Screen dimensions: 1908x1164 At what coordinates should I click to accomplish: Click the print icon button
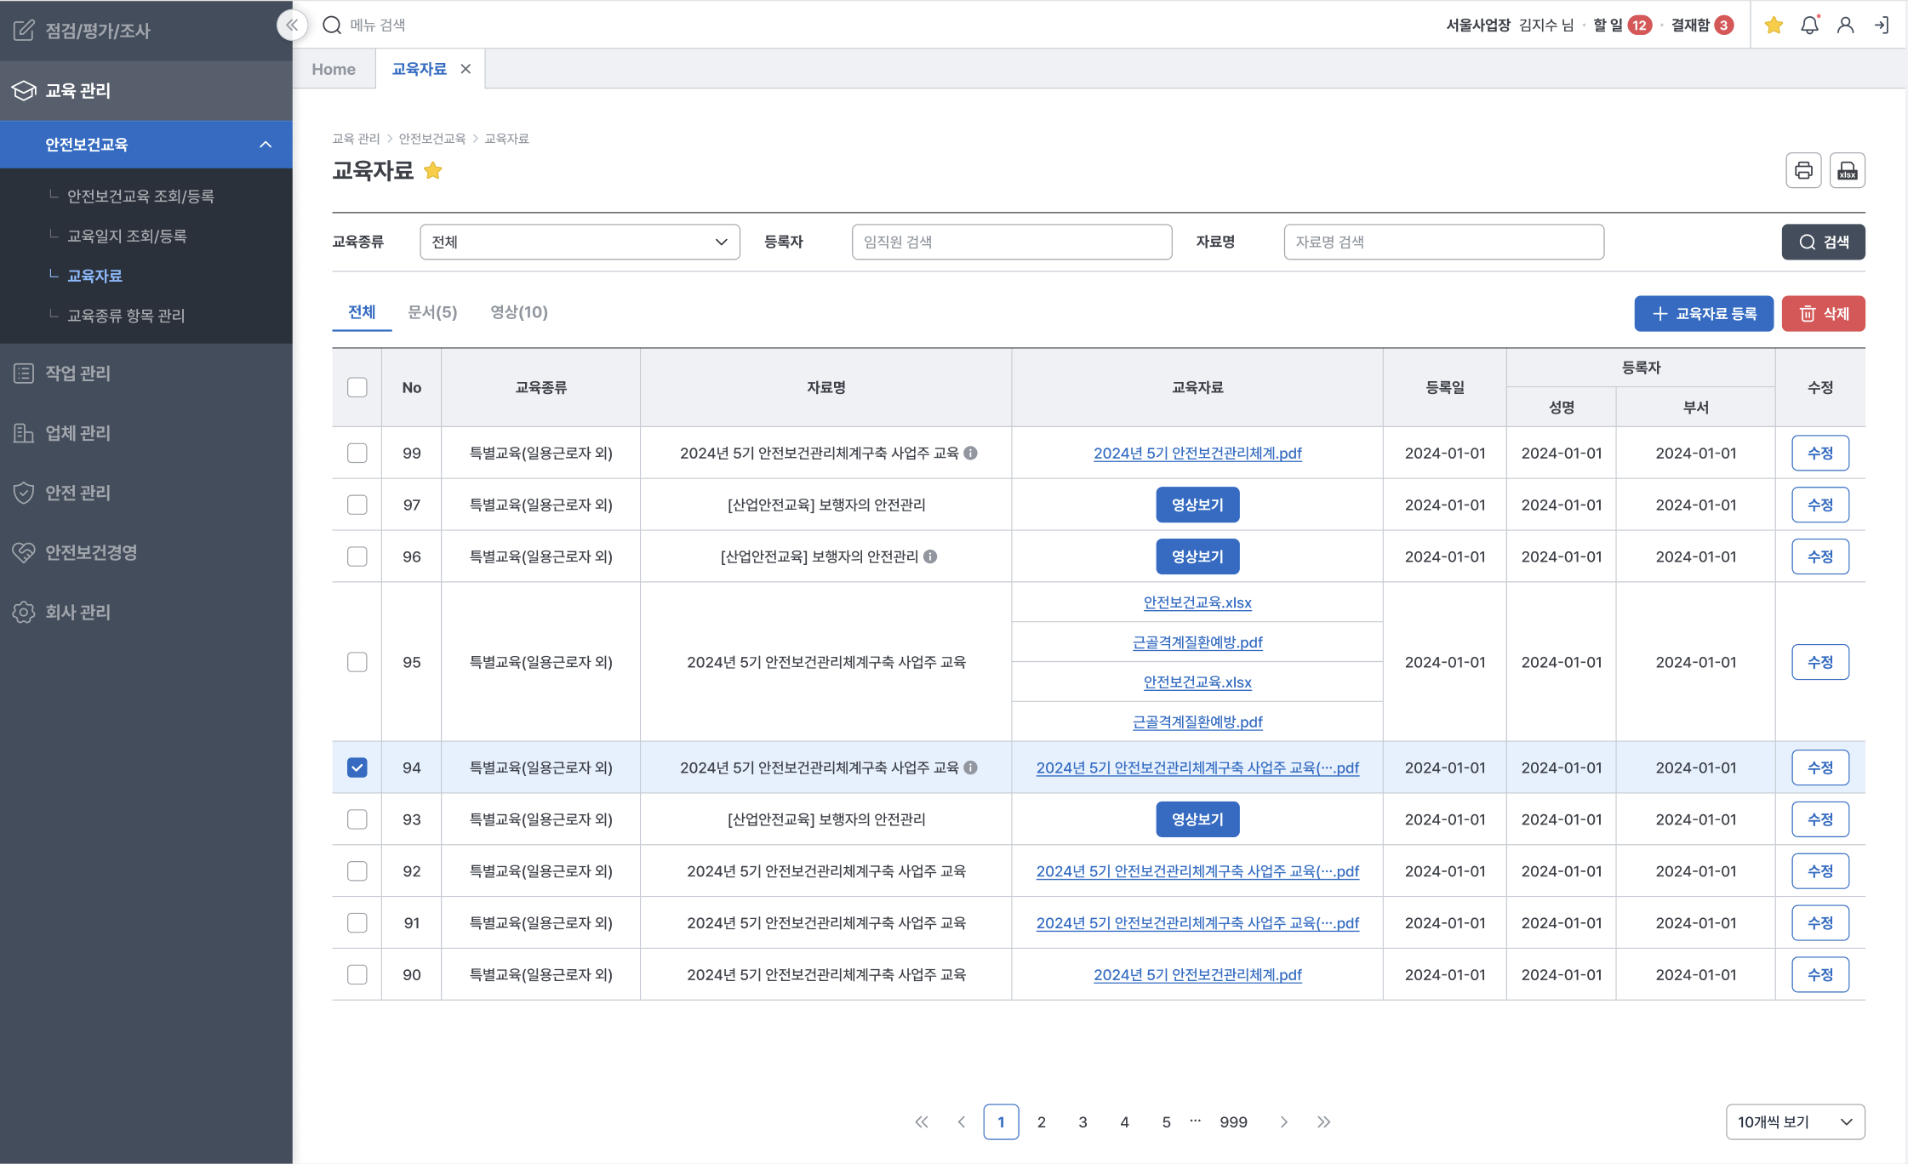click(x=1802, y=171)
